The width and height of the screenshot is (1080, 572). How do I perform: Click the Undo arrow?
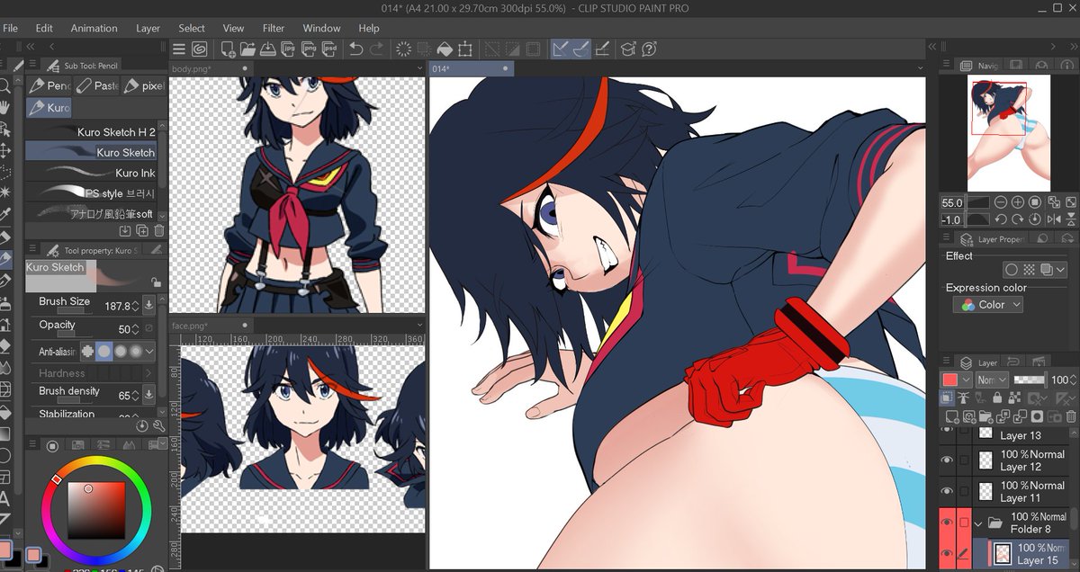355,49
